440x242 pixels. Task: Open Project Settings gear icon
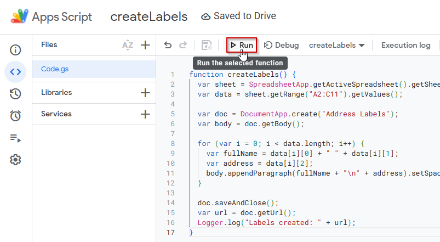coord(15,160)
